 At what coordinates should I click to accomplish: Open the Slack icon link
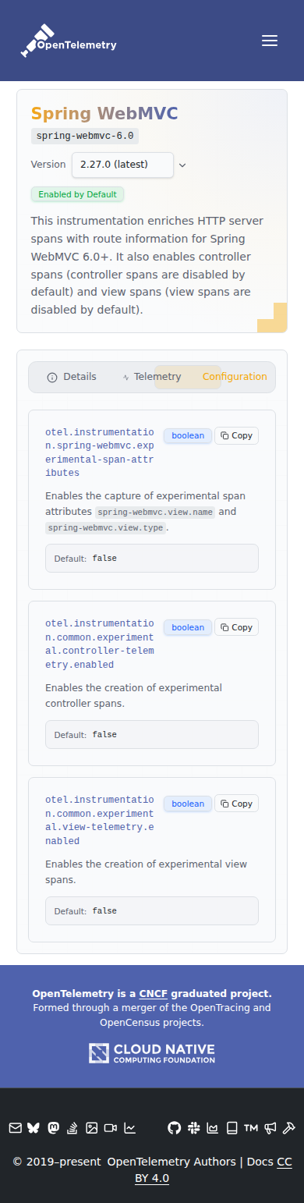(193, 1127)
